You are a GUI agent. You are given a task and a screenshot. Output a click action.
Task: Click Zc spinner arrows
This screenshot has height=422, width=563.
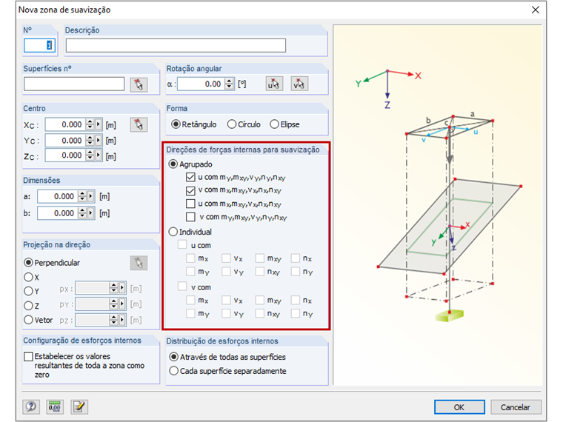90,155
